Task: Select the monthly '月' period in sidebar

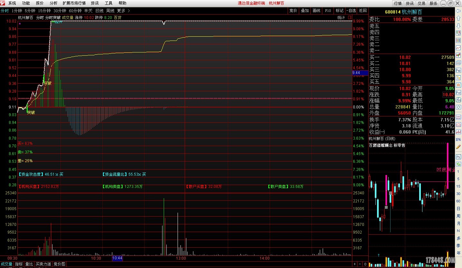Action: tap(458, 223)
